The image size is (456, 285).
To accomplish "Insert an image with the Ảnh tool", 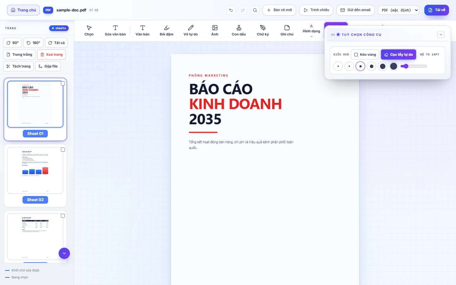I will [215, 31].
